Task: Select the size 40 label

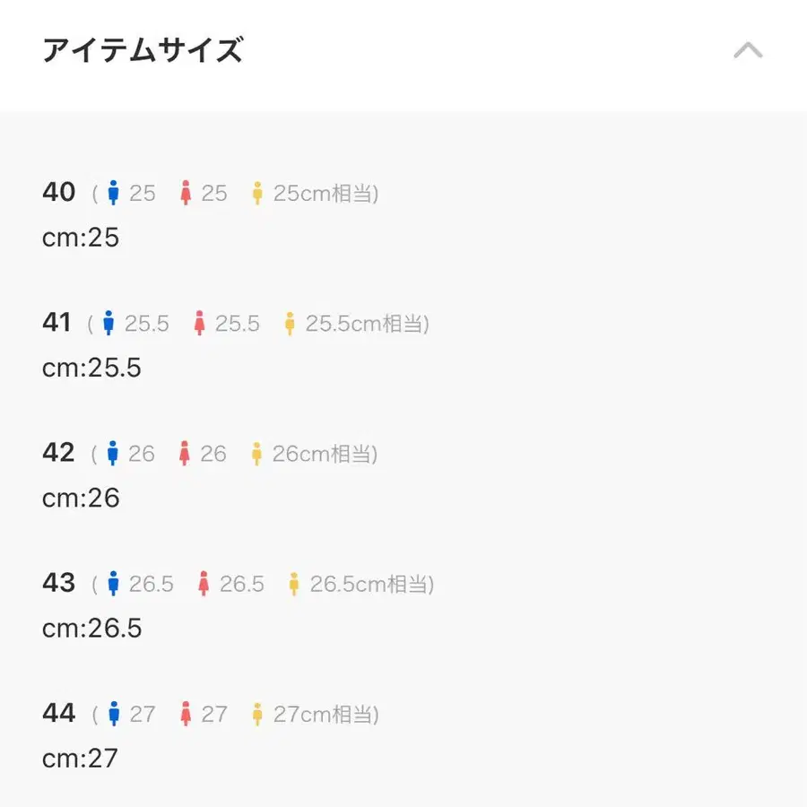Action: pyautogui.click(x=59, y=192)
